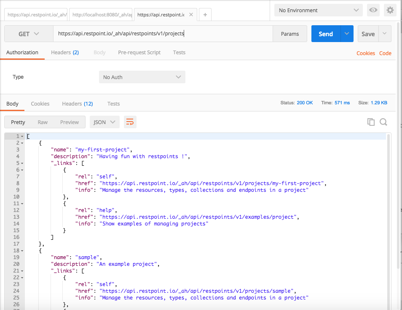
Task: Click the 571 ms response time
Action: pos(342,103)
